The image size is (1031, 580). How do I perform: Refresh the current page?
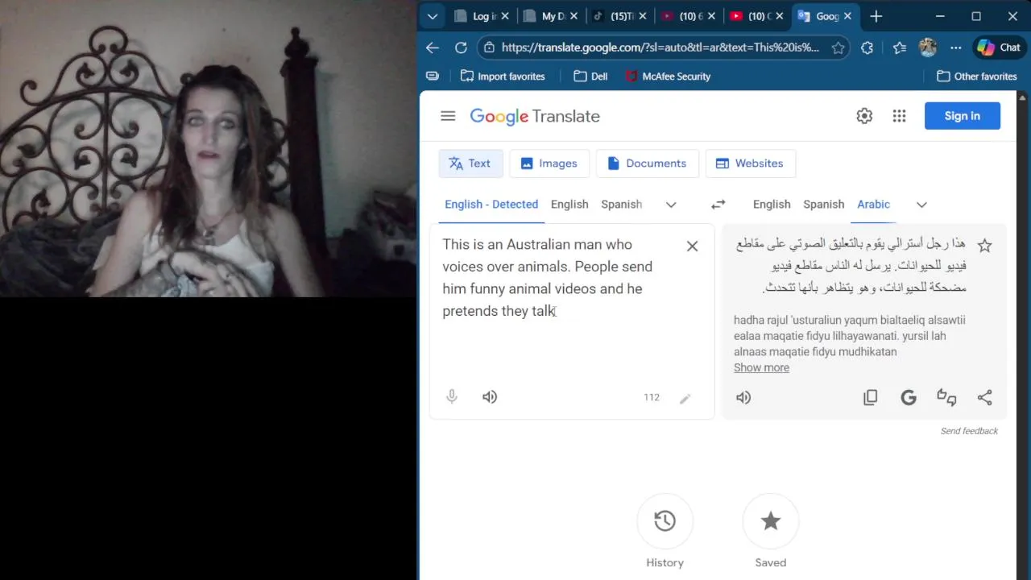coord(461,48)
